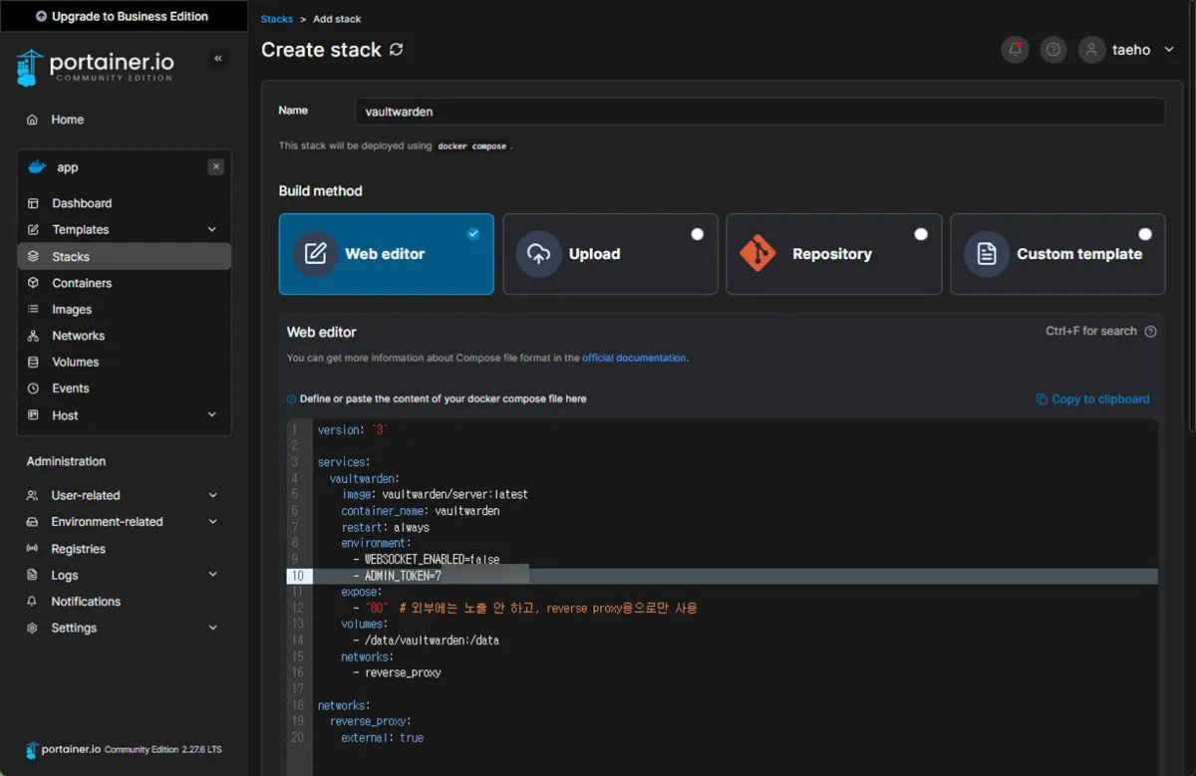Select the Repository build method
Screen dimensions: 1196x776
click(833, 254)
